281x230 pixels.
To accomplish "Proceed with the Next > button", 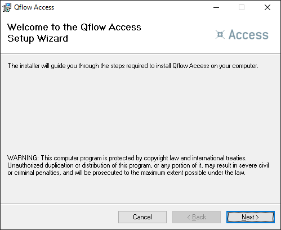I will click(251, 217).
